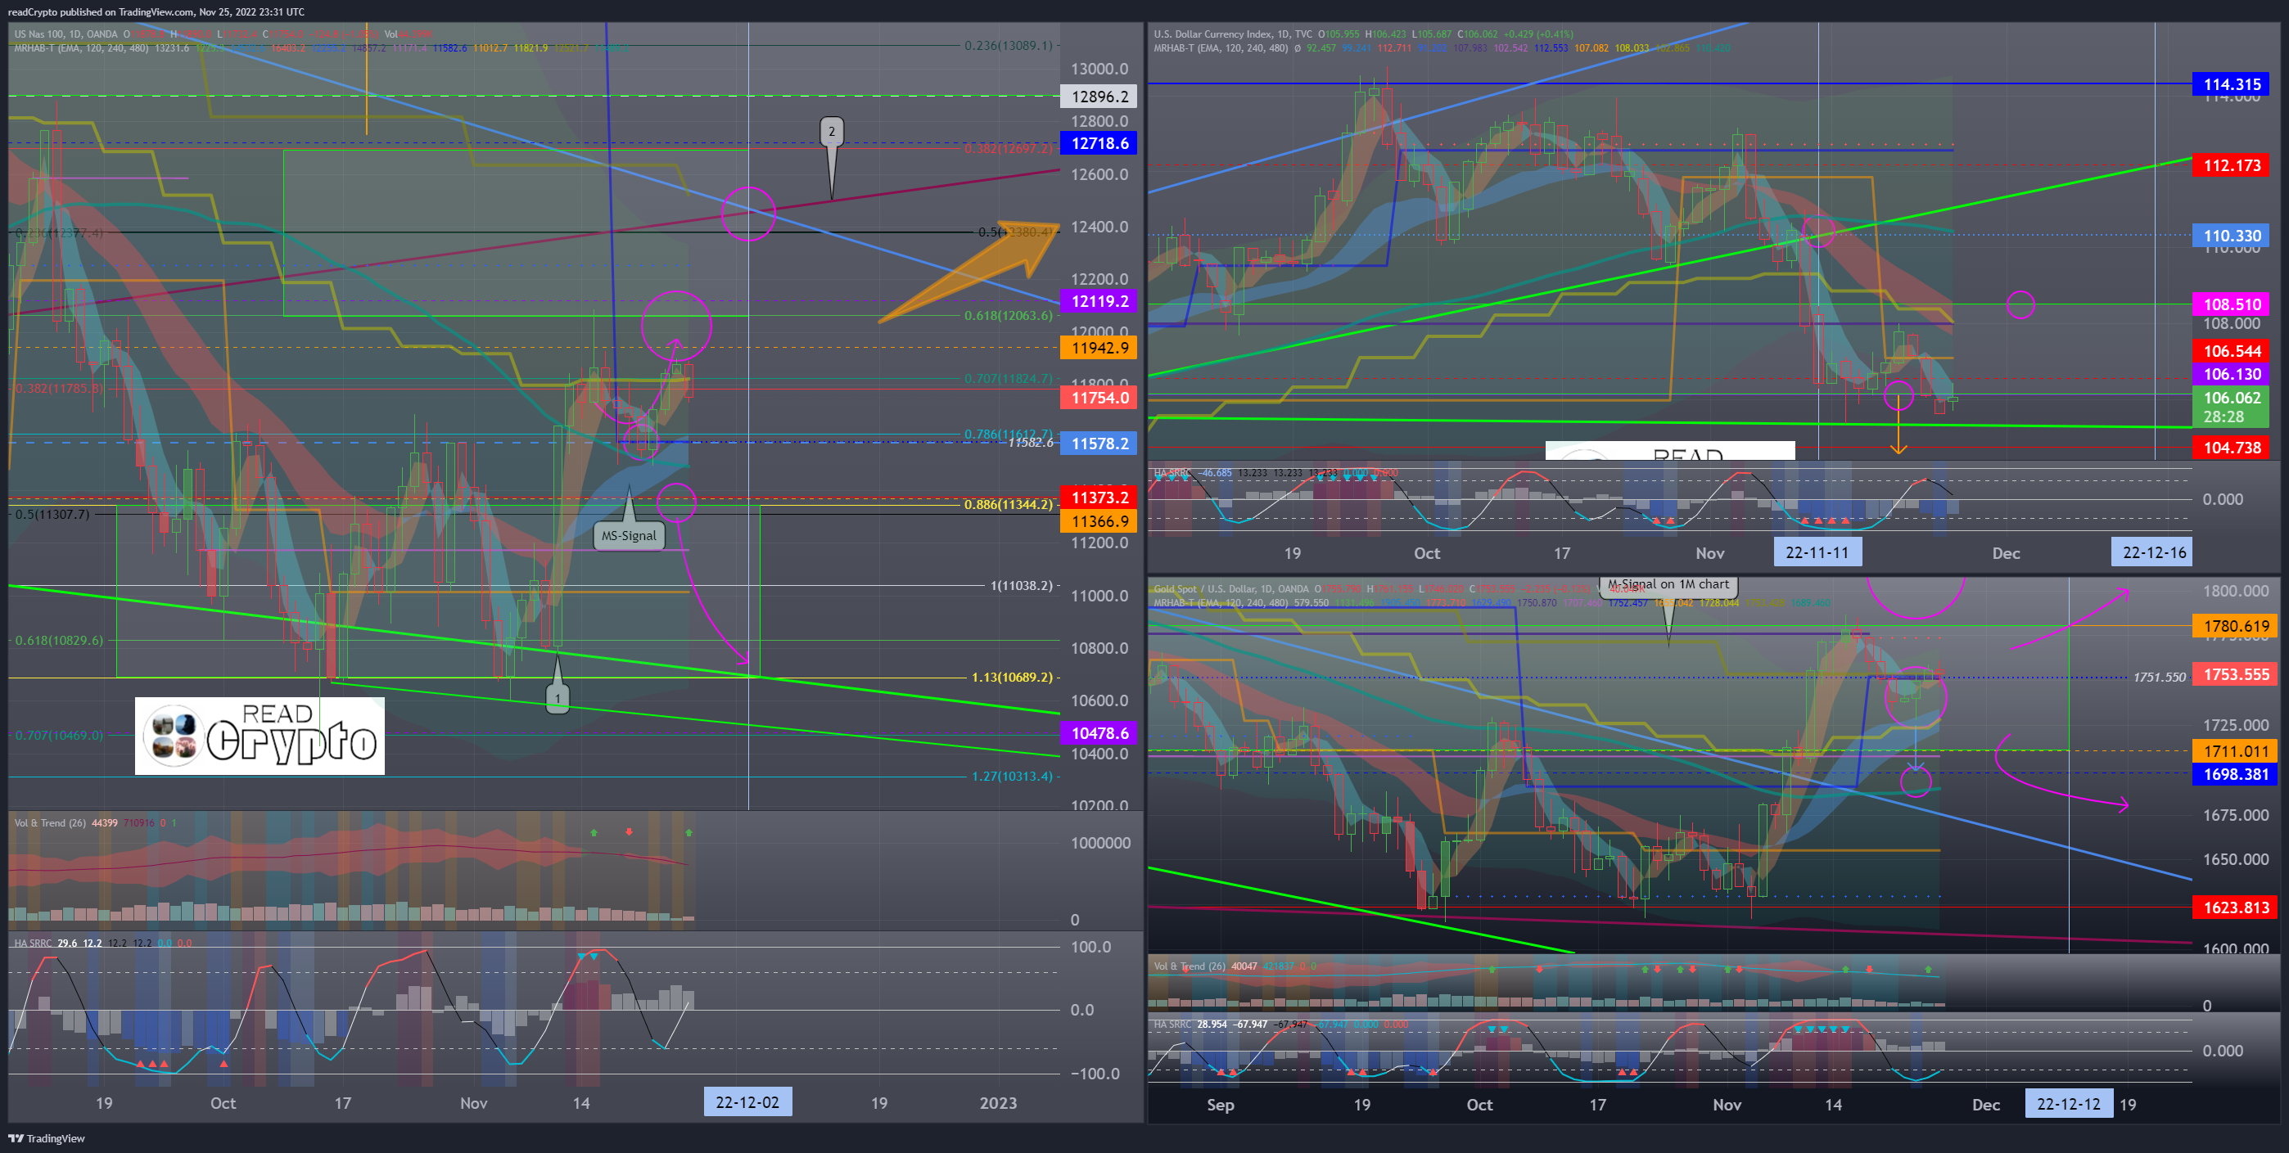Click the red 106.544 price label
2289x1153 pixels.
(2231, 351)
